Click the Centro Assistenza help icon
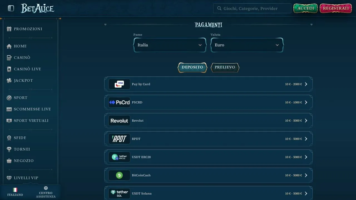Viewport: 356px width, 200px height. tap(46, 188)
